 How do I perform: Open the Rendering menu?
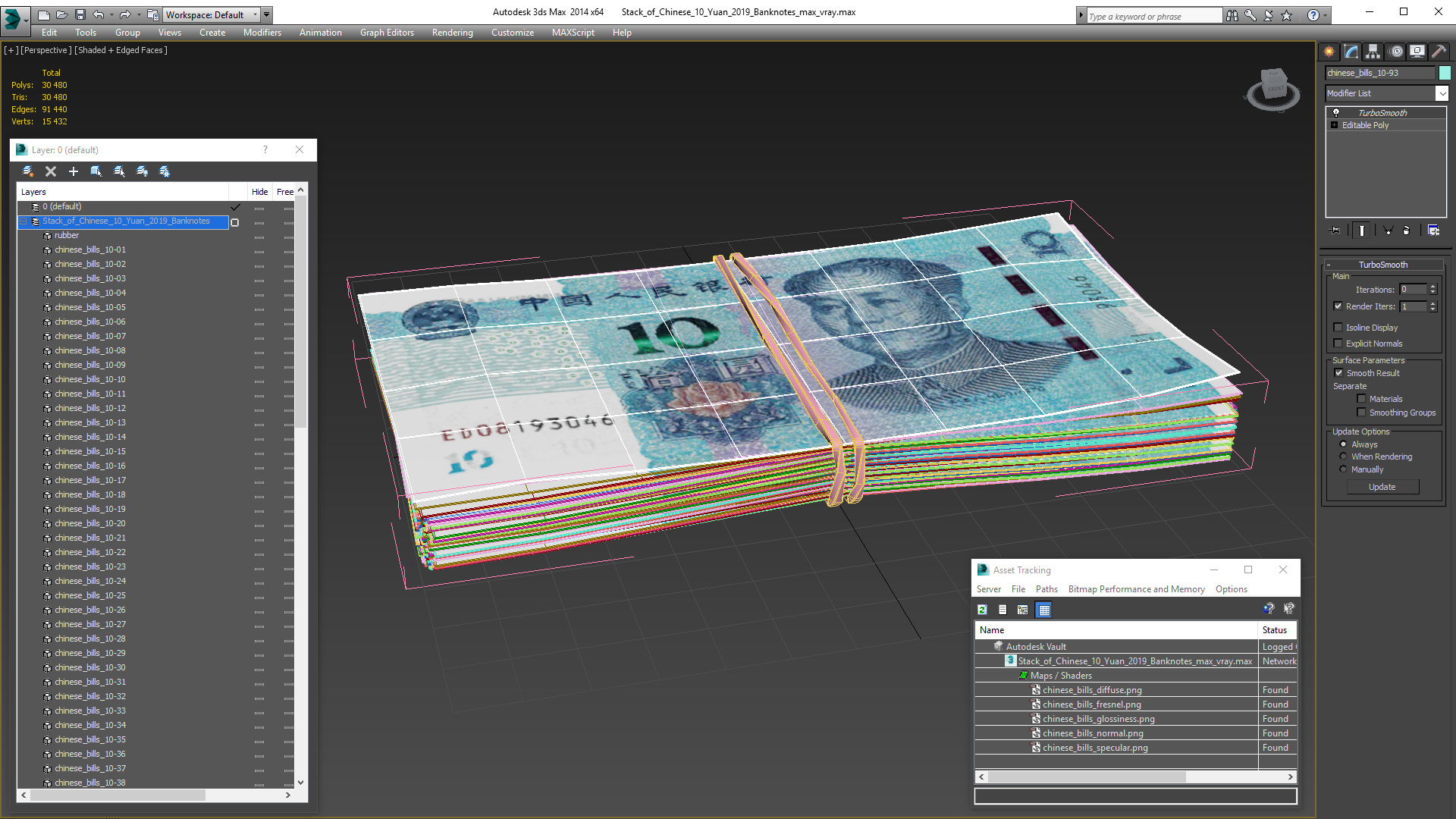point(453,33)
